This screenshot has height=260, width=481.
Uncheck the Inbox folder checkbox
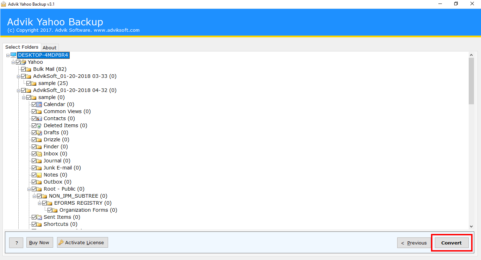[x=35, y=154]
